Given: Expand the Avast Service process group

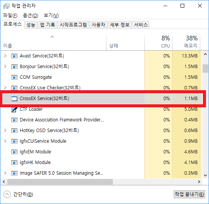Looking at the screenshot, I should (x=5, y=56).
